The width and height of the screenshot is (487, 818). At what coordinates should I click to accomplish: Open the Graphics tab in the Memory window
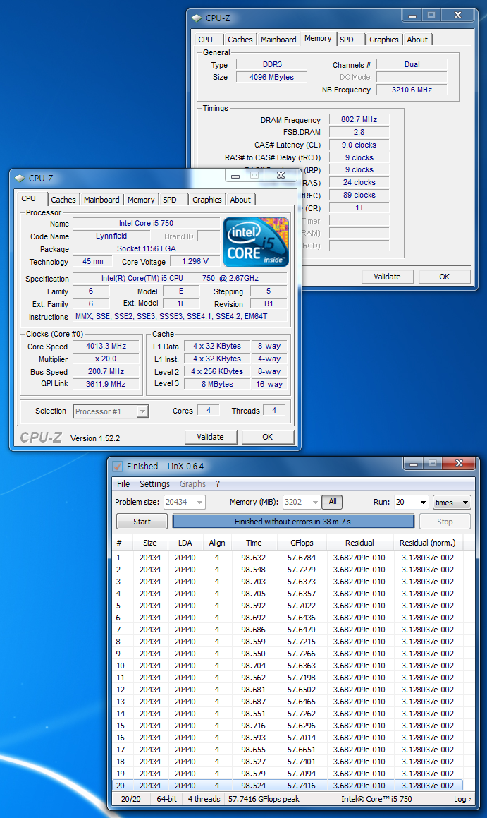click(x=383, y=40)
